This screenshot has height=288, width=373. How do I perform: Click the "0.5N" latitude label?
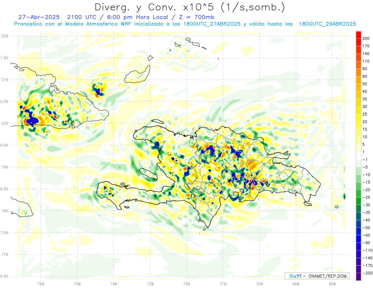[x=4, y=102]
